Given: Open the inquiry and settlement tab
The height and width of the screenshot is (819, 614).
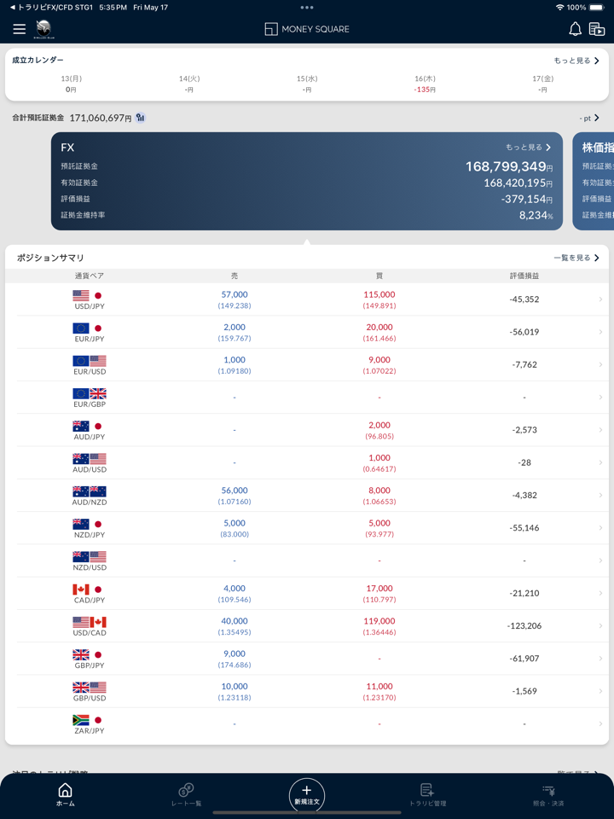Looking at the screenshot, I should [548, 794].
